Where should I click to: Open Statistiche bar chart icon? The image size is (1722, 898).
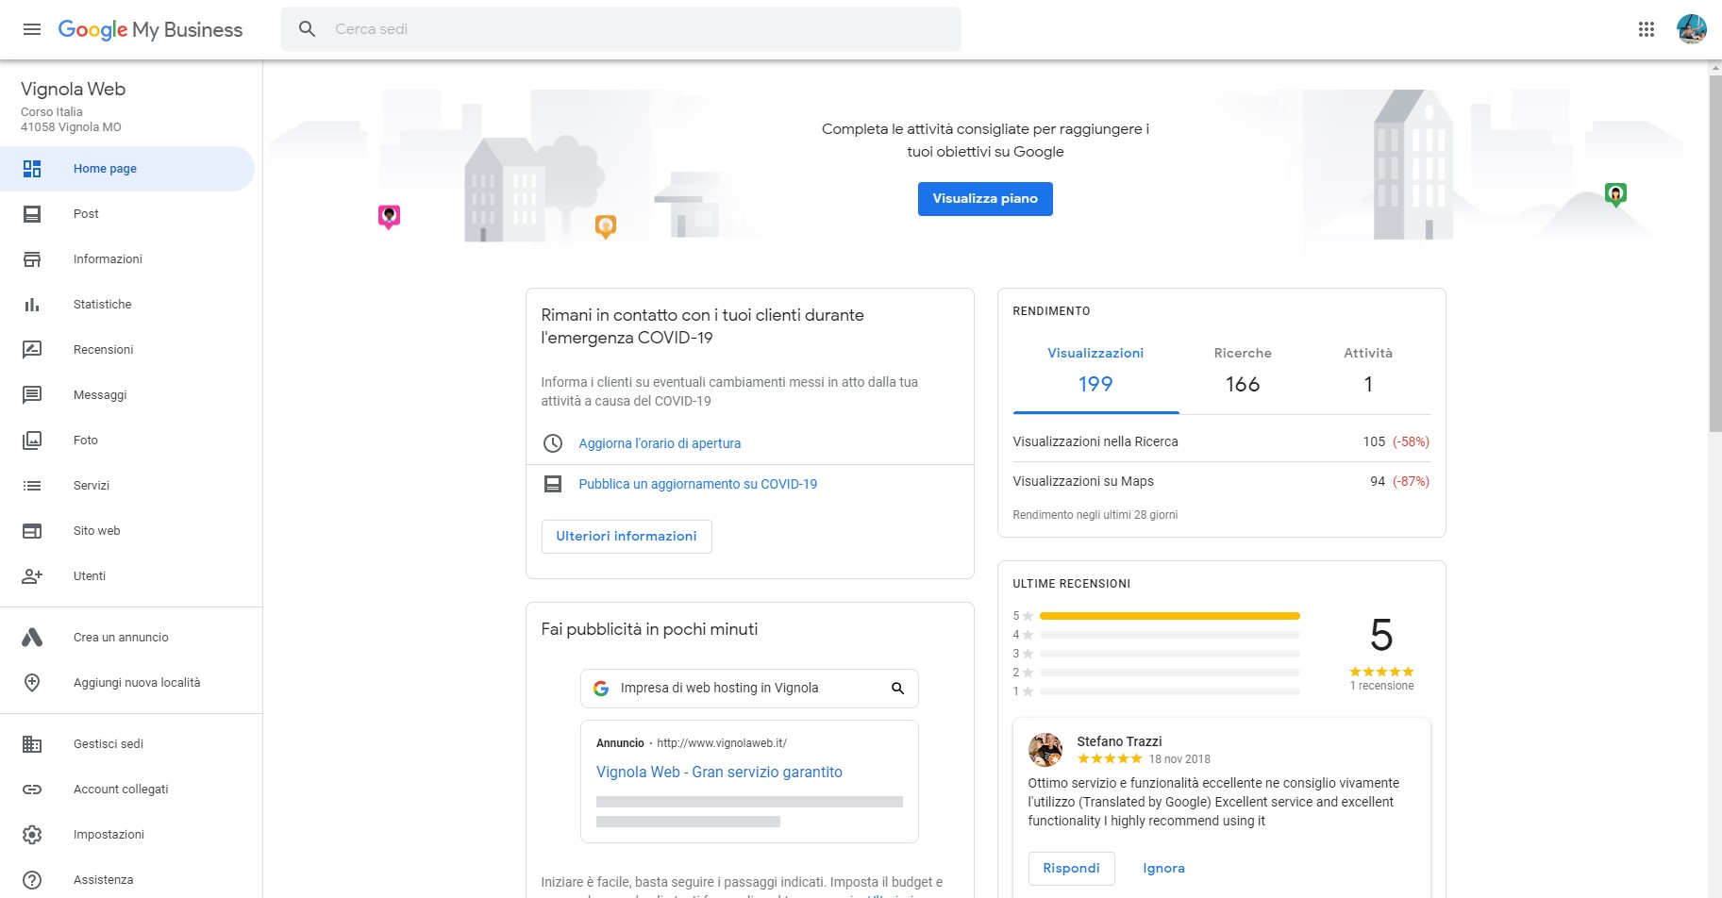pos(32,305)
